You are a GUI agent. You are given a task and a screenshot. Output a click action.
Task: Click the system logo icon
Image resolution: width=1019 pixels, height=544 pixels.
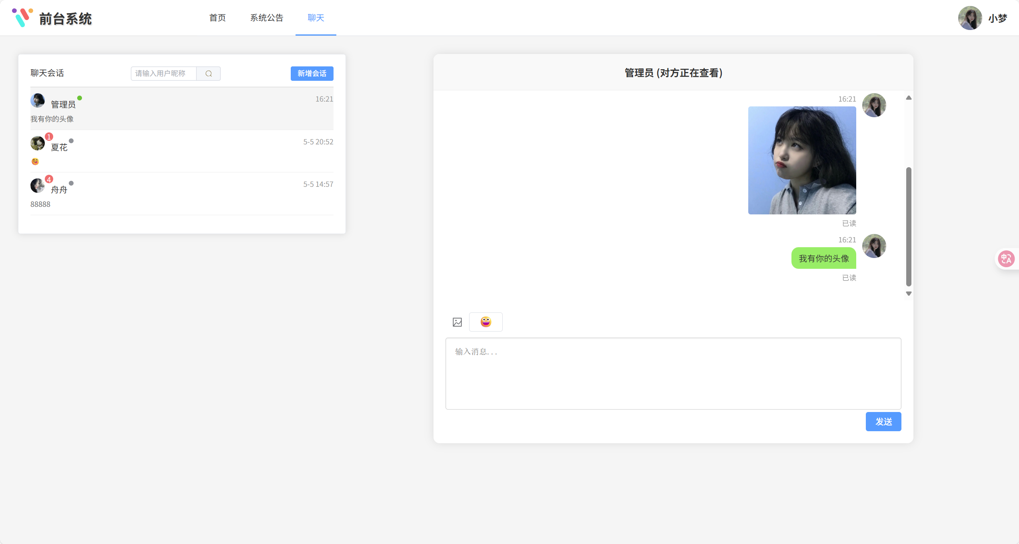(x=22, y=18)
